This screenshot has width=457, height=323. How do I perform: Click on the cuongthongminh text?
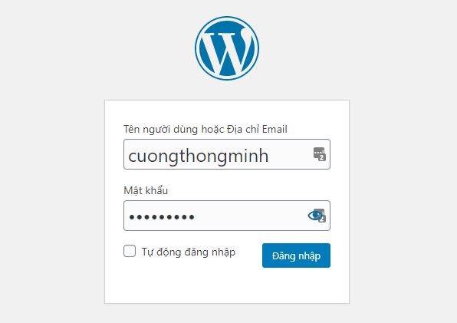point(198,156)
